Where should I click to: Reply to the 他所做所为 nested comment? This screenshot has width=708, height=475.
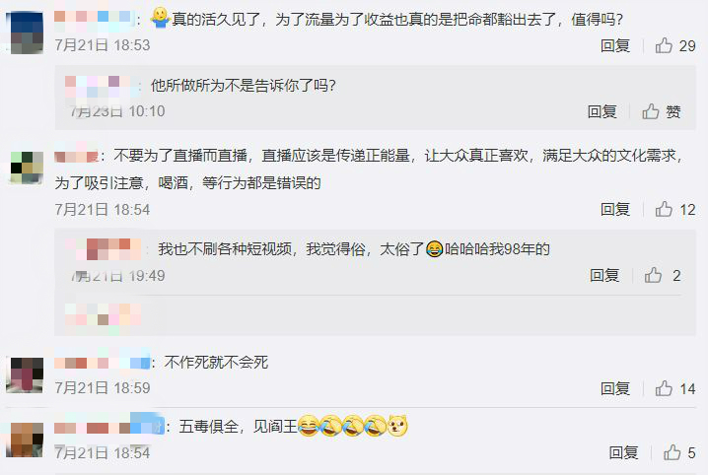pos(602,111)
